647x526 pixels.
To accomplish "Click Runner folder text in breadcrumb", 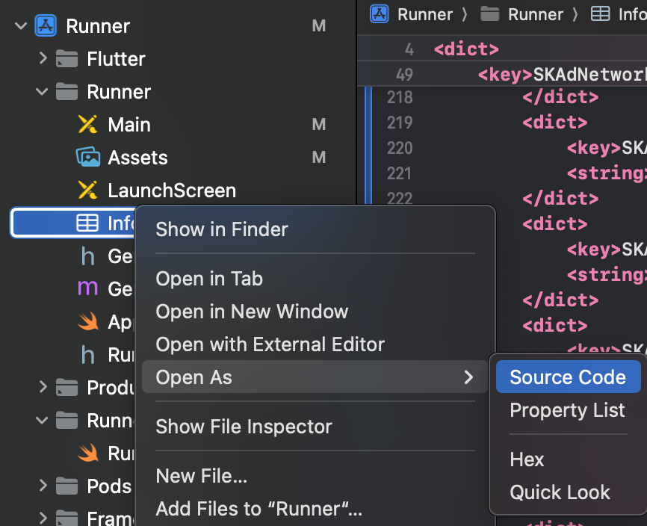I will [x=536, y=14].
